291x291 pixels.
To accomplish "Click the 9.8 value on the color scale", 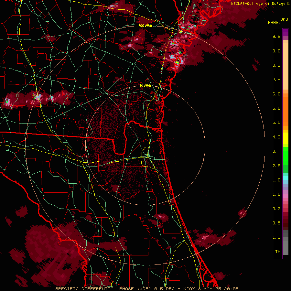I will tap(276, 36).
